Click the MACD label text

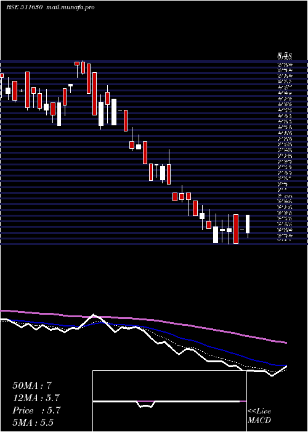click(x=259, y=420)
